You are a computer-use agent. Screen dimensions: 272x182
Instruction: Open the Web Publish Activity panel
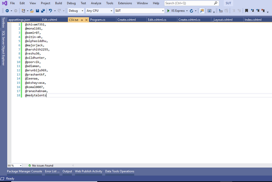click(x=88, y=171)
